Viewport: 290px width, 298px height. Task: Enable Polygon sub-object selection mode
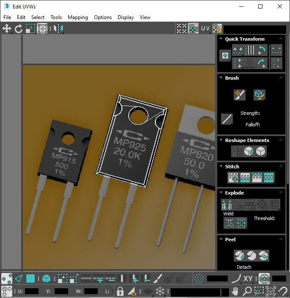pos(30,279)
